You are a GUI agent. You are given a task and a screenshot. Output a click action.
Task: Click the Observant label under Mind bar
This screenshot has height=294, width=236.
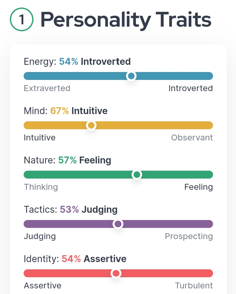(192, 137)
